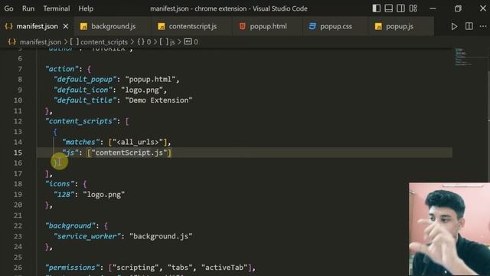Click the background.js tab file icon

[83, 27]
